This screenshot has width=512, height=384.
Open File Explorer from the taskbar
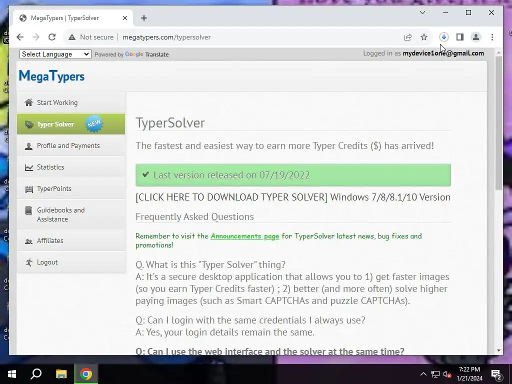[61, 374]
